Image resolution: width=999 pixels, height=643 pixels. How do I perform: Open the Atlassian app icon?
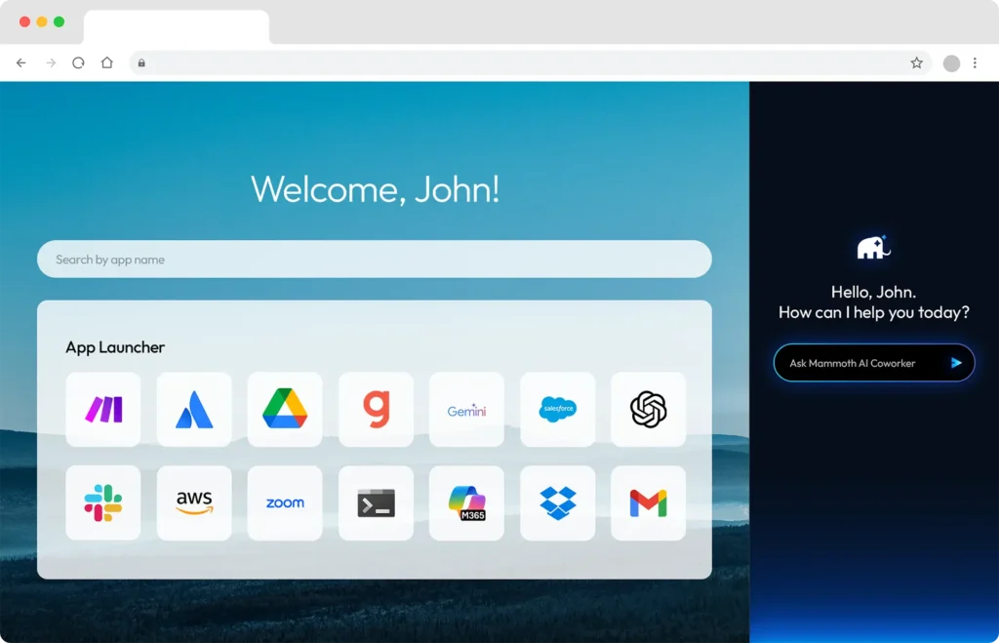click(x=194, y=410)
